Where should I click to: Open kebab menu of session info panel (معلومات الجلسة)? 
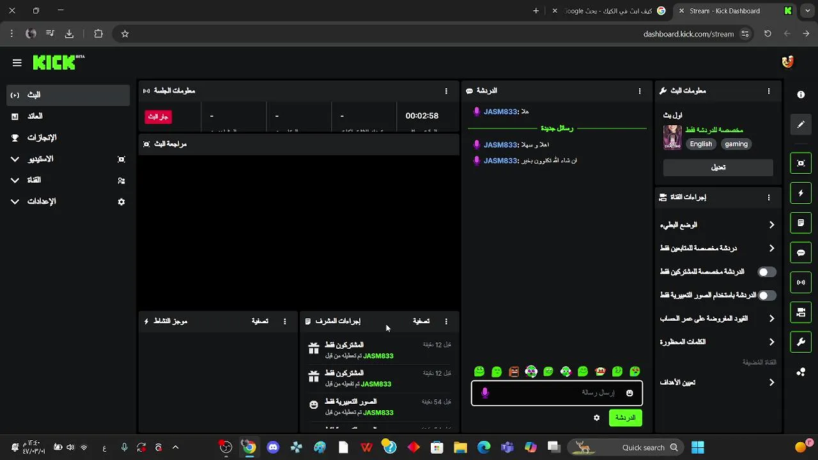pyautogui.click(x=446, y=91)
